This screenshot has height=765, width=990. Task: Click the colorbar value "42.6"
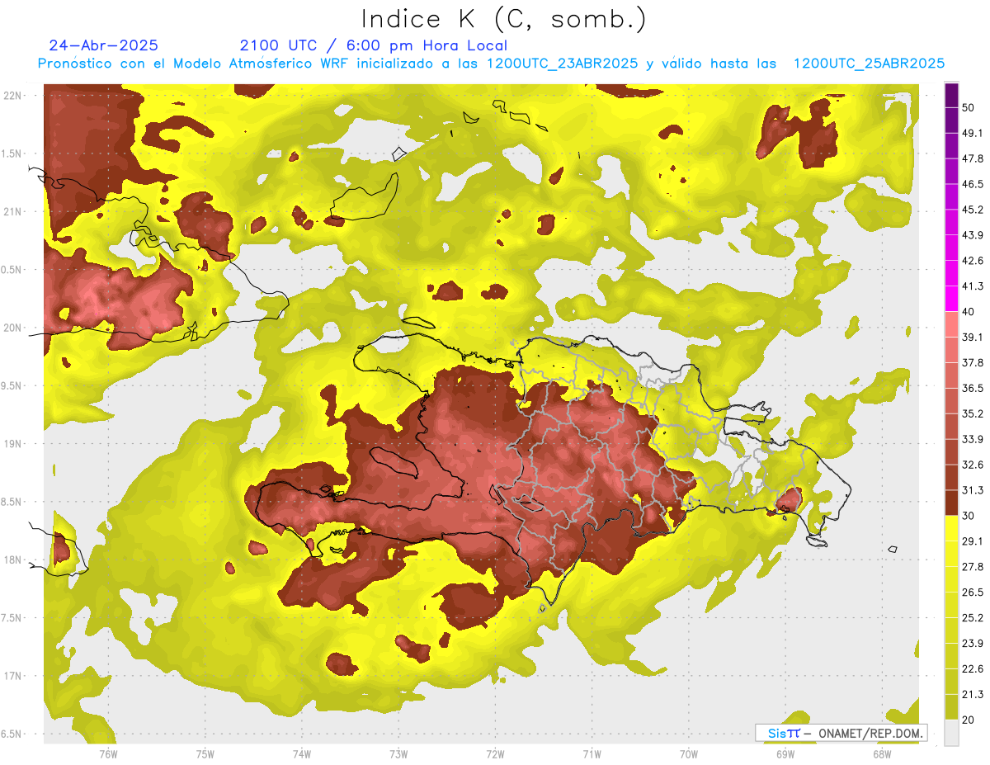pos(972,261)
